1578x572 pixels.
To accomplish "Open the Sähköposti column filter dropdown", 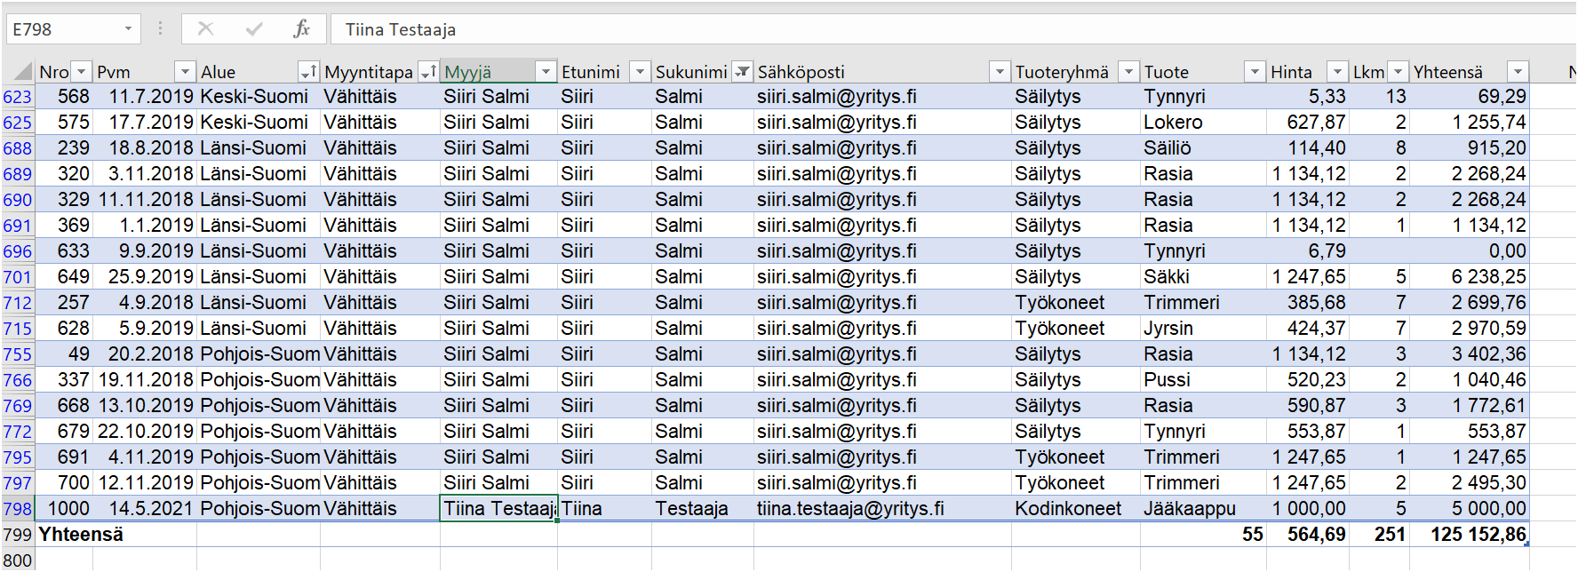I will click(1000, 72).
